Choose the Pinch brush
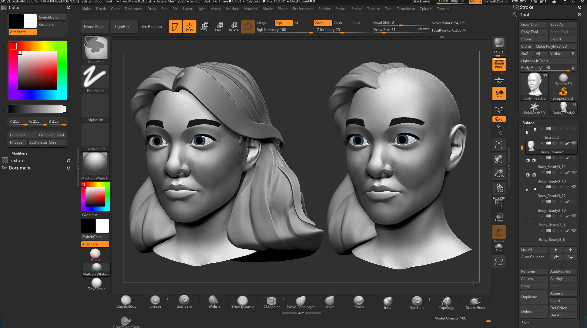The height and width of the screenshot is (328, 587). [359, 302]
